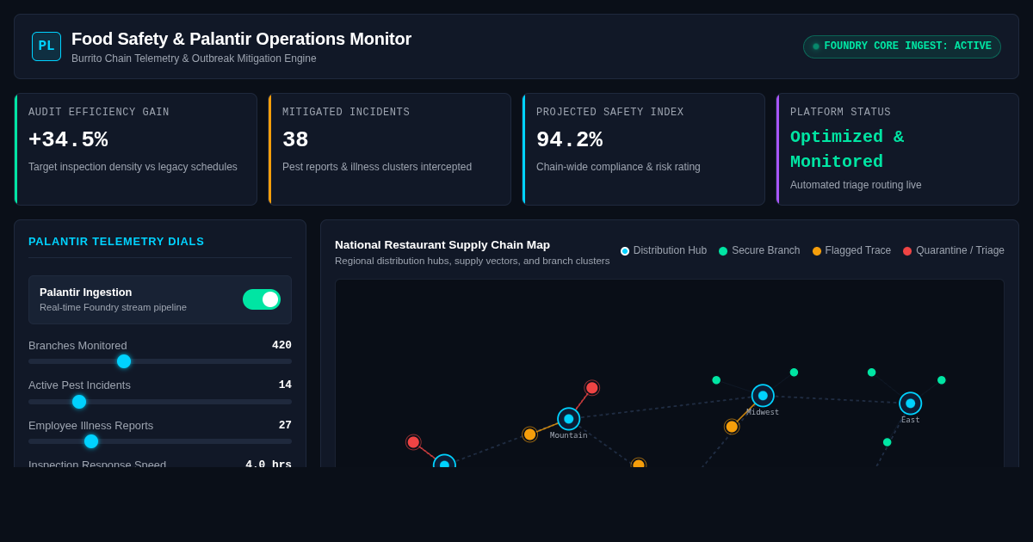
Task: Click the Mountain hub label text
Action: pos(569,435)
